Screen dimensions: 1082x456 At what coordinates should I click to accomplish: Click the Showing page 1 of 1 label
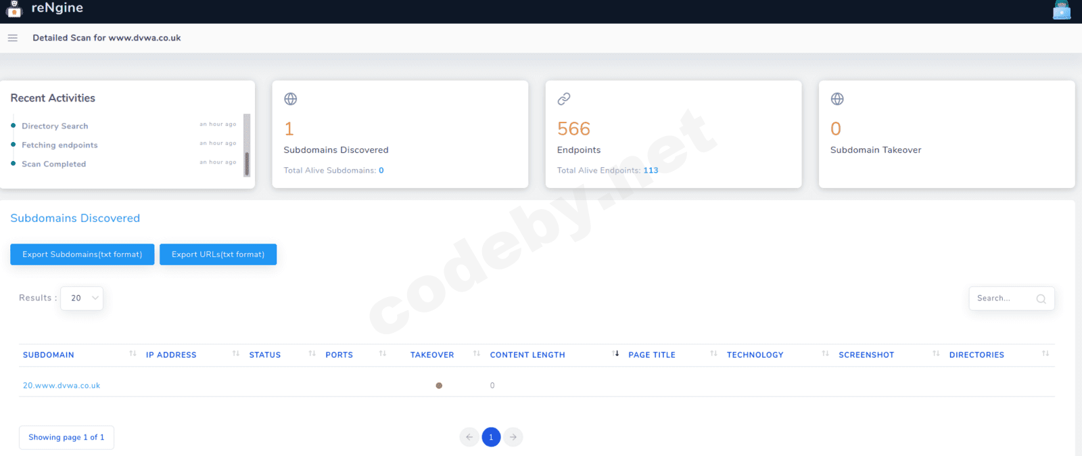(66, 437)
